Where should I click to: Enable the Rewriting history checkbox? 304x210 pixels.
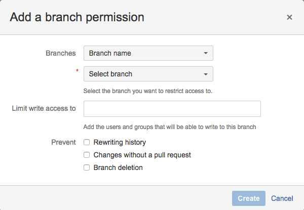tap(87, 143)
